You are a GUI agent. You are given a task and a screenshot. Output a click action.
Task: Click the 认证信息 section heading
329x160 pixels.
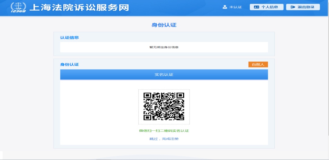coord(69,38)
